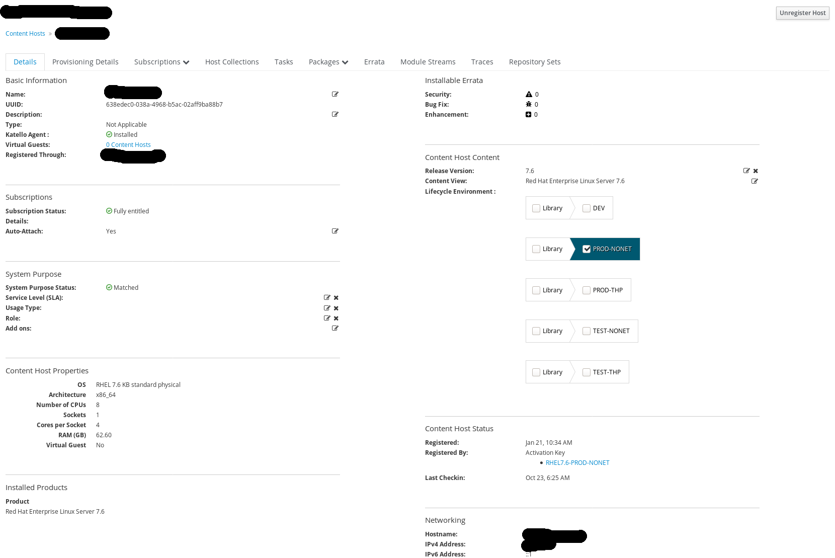Click the Unregister Host button
The height and width of the screenshot is (558, 835).
(802, 13)
